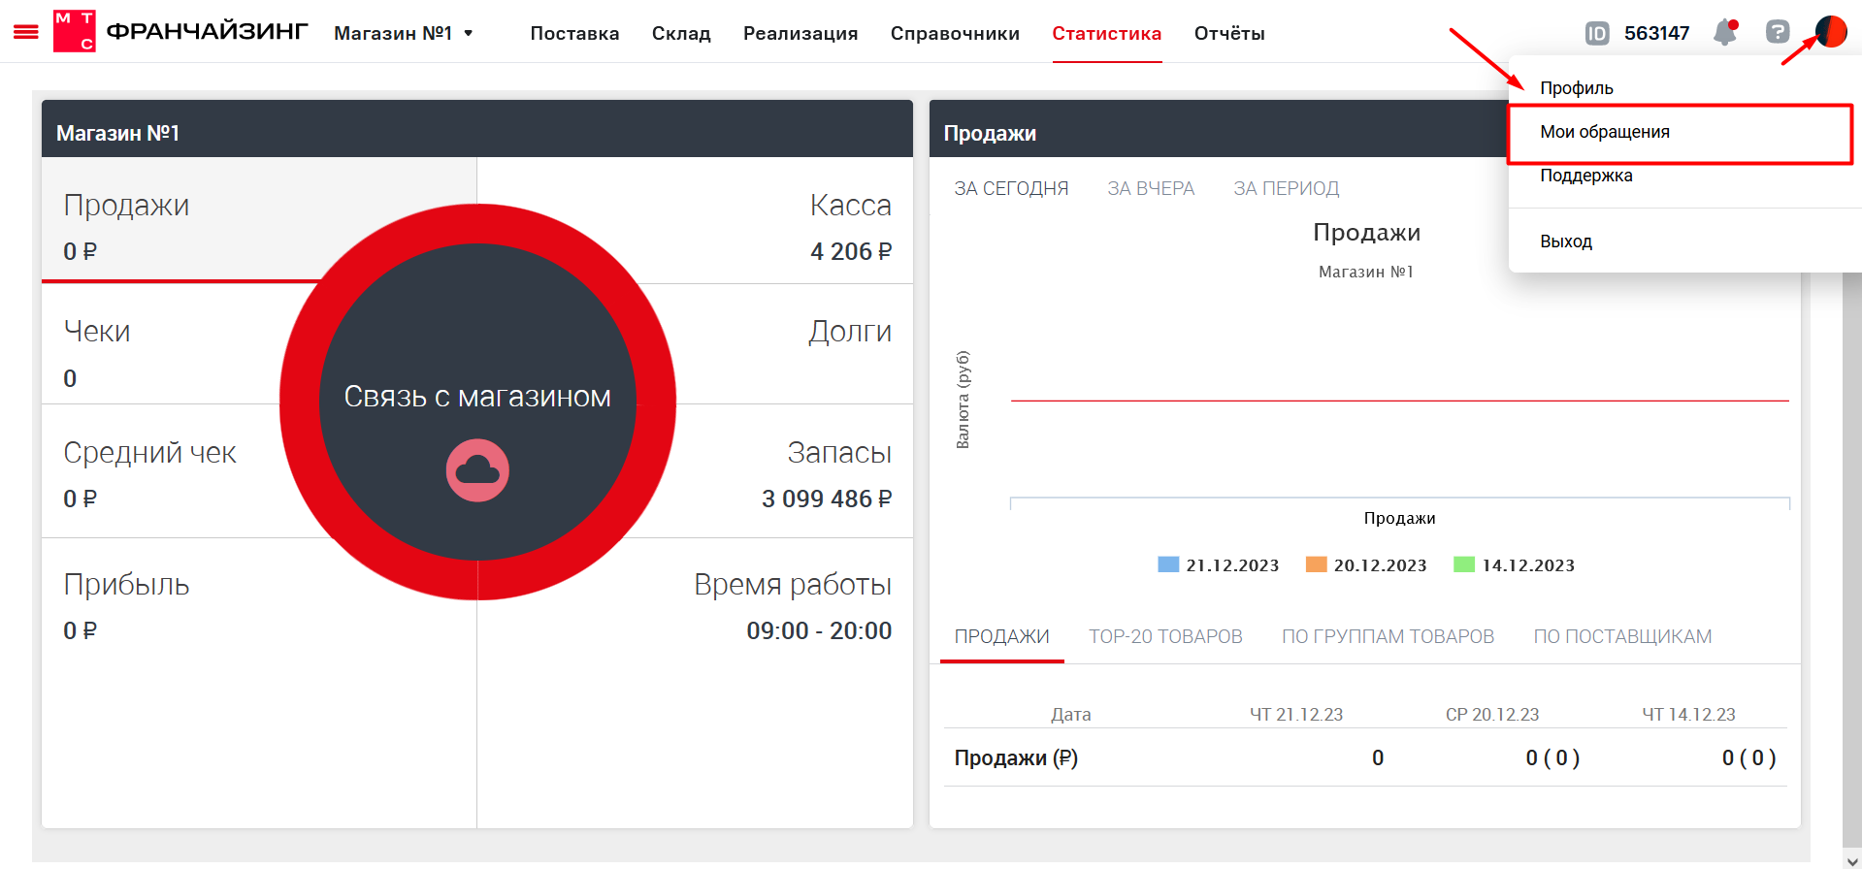The height and width of the screenshot is (869, 1862).
Task: Toggle the 14.12.2023 green legend swatch
Action: click(x=1464, y=564)
